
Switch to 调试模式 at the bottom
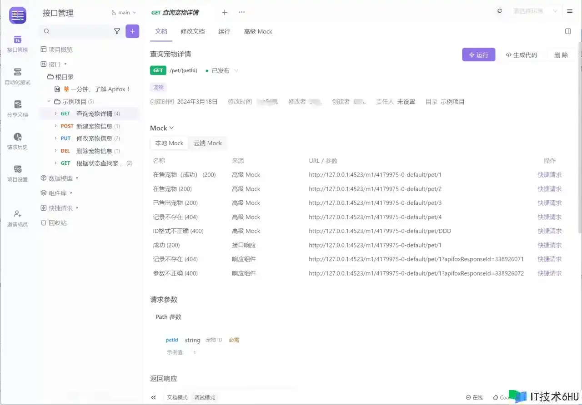pos(205,397)
